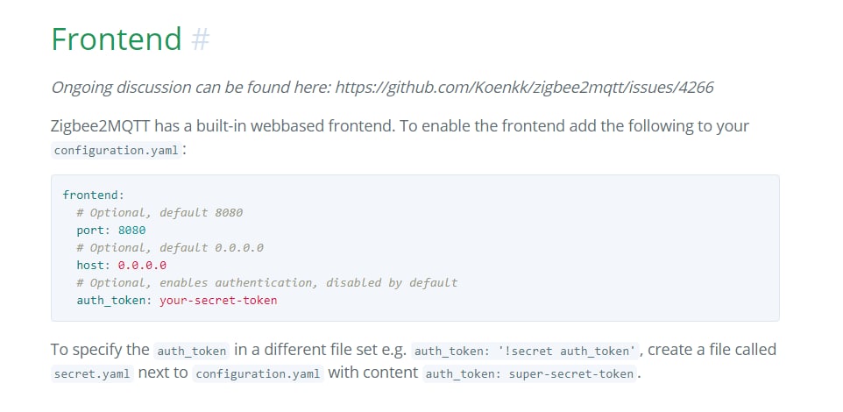This screenshot has height=412, width=843.
Task: Click the 0.0.0.0 value after host
Action: [x=142, y=265]
